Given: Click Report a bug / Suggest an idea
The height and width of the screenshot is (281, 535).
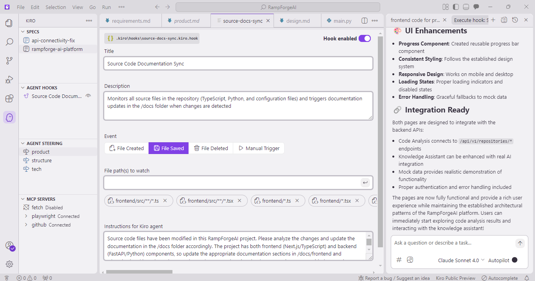Looking at the screenshot, I should (394, 278).
